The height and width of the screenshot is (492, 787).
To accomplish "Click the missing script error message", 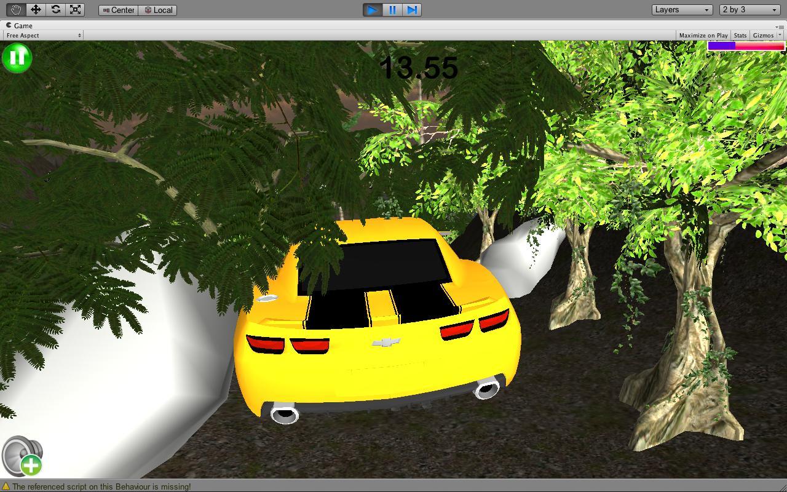I will pyautogui.click(x=101, y=486).
